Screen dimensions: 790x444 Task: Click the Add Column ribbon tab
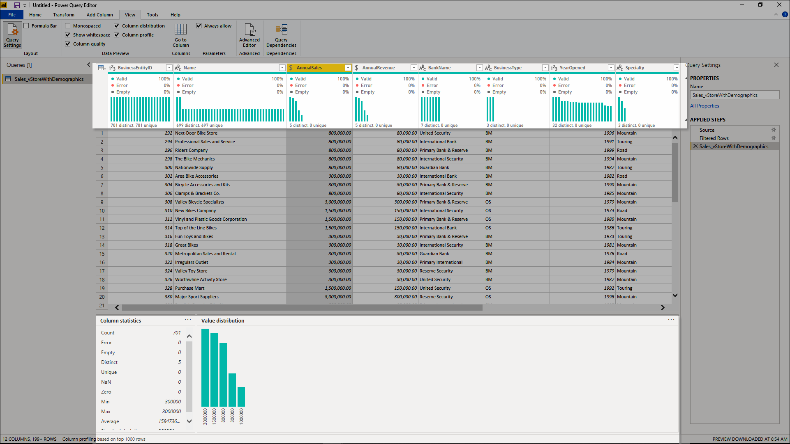(x=100, y=15)
